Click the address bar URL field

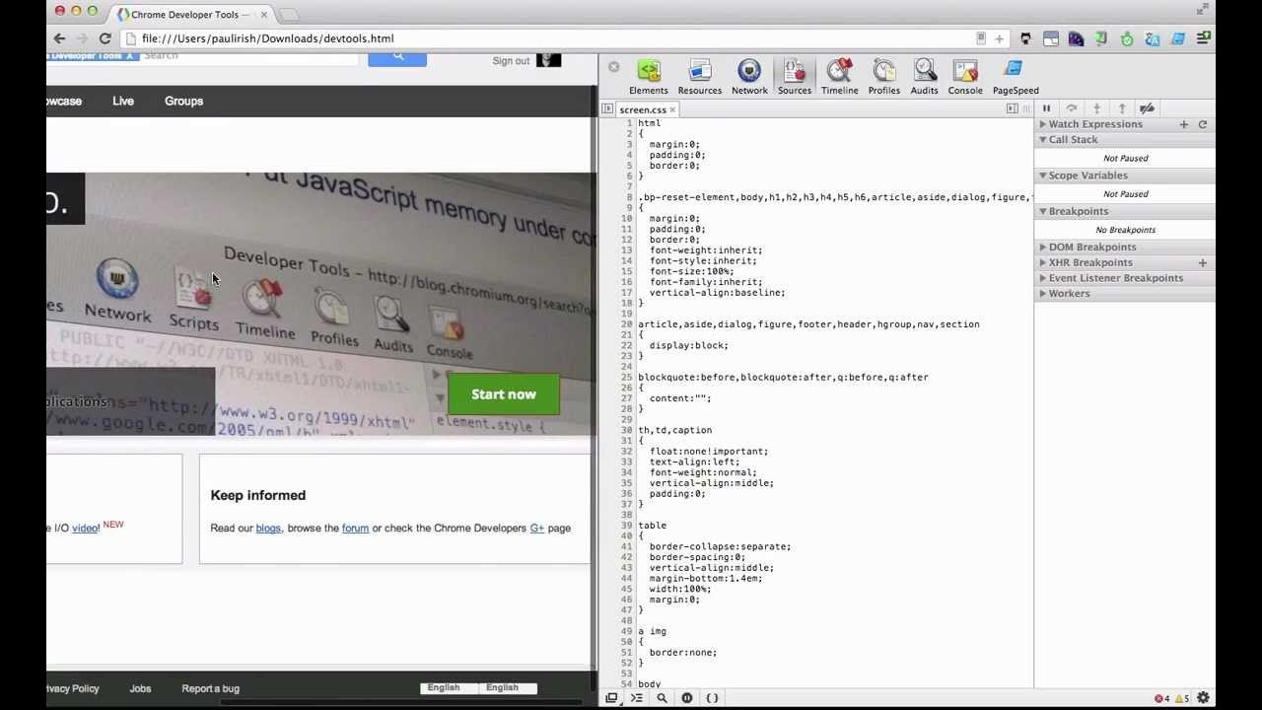click(552, 38)
